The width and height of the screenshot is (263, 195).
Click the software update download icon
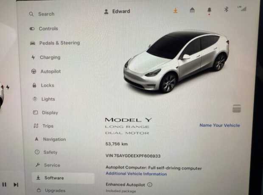pyautogui.click(x=176, y=11)
